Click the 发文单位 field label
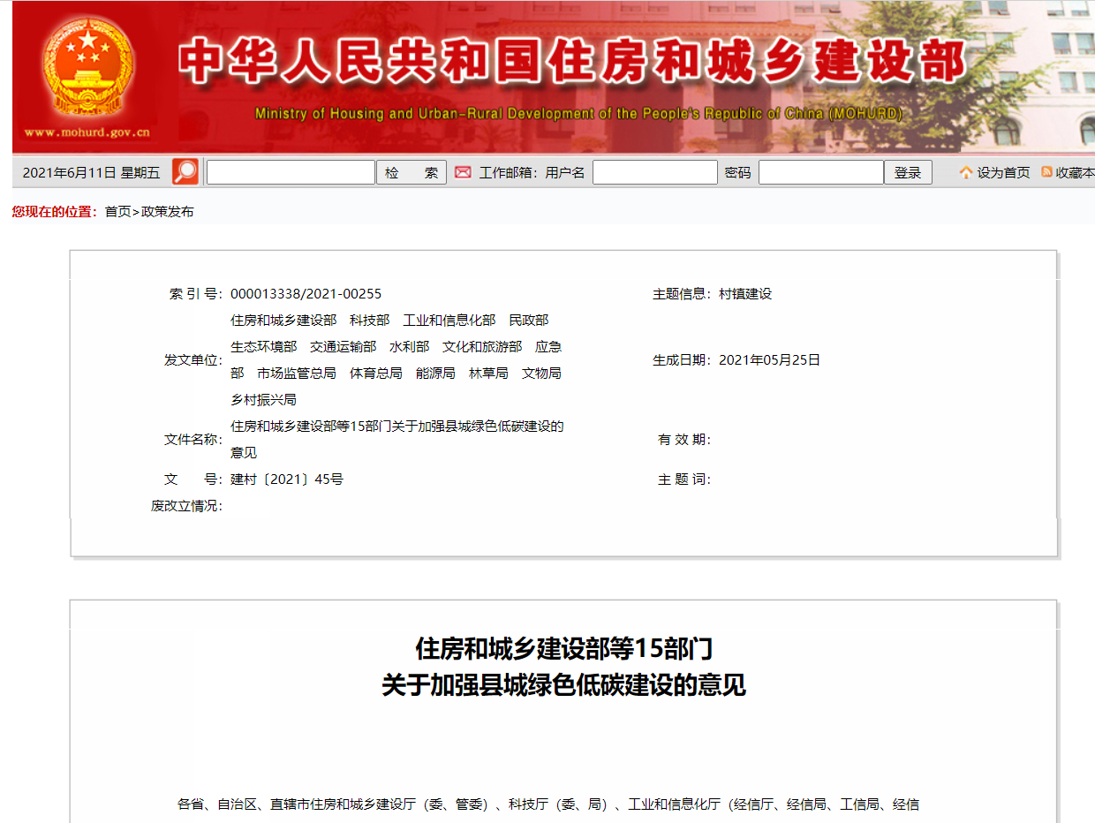Viewport: 1095px width, 823px height. coord(193,360)
